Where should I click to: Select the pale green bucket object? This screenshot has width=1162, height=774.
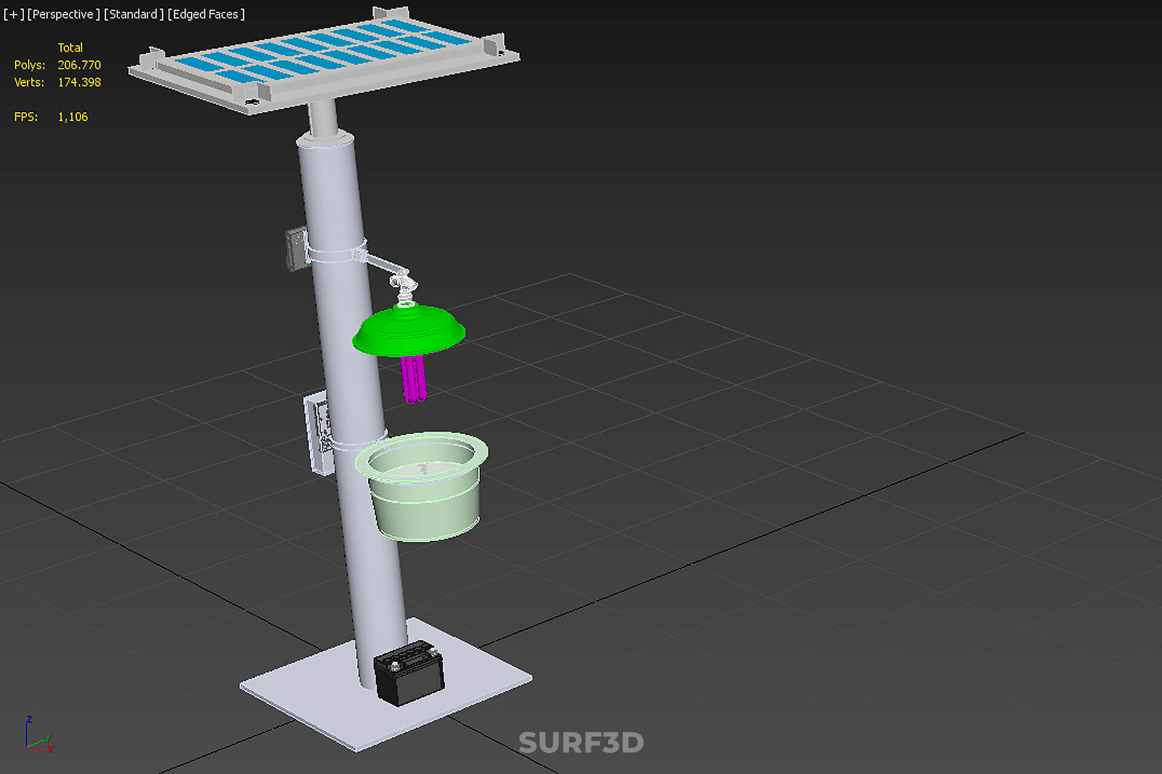point(423,487)
